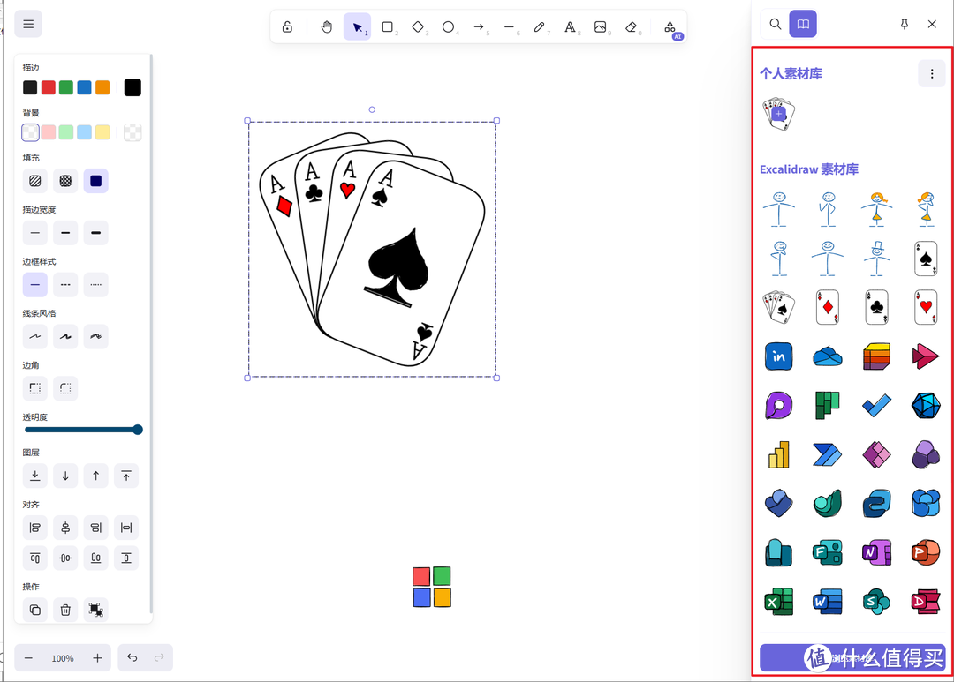Open the image insertion tool
This screenshot has height=682, width=954.
coord(602,26)
